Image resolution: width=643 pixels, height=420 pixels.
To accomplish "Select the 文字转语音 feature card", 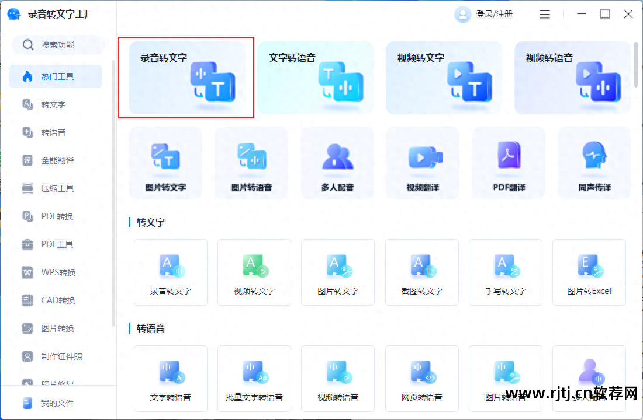I will pyautogui.click(x=316, y=78).
